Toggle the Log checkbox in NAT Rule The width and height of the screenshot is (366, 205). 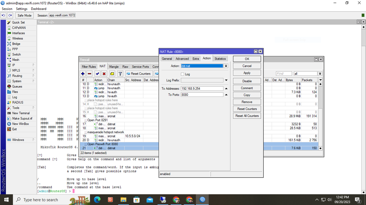click(183, 74)
